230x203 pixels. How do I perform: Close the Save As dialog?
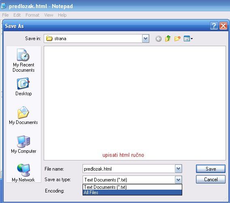pos(223,26)
